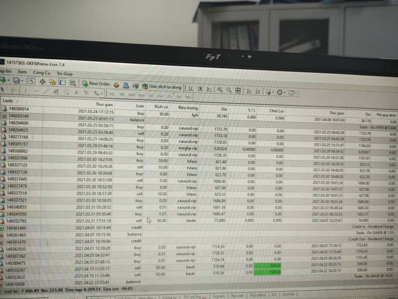The height and width of the screenshot is (299, 398).
Task: Toggle the Data Window crosshair icon
Action: click(42, 82)
